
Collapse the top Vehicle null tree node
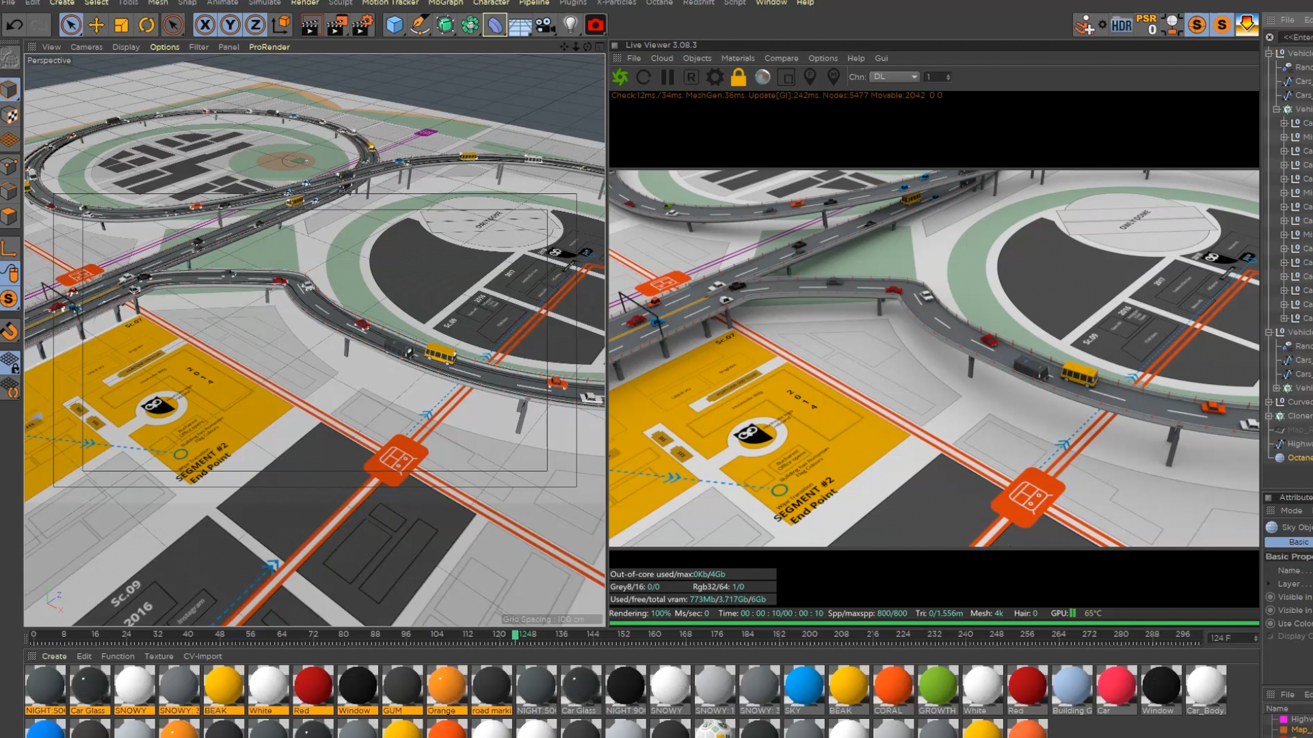coord(1269,53)
